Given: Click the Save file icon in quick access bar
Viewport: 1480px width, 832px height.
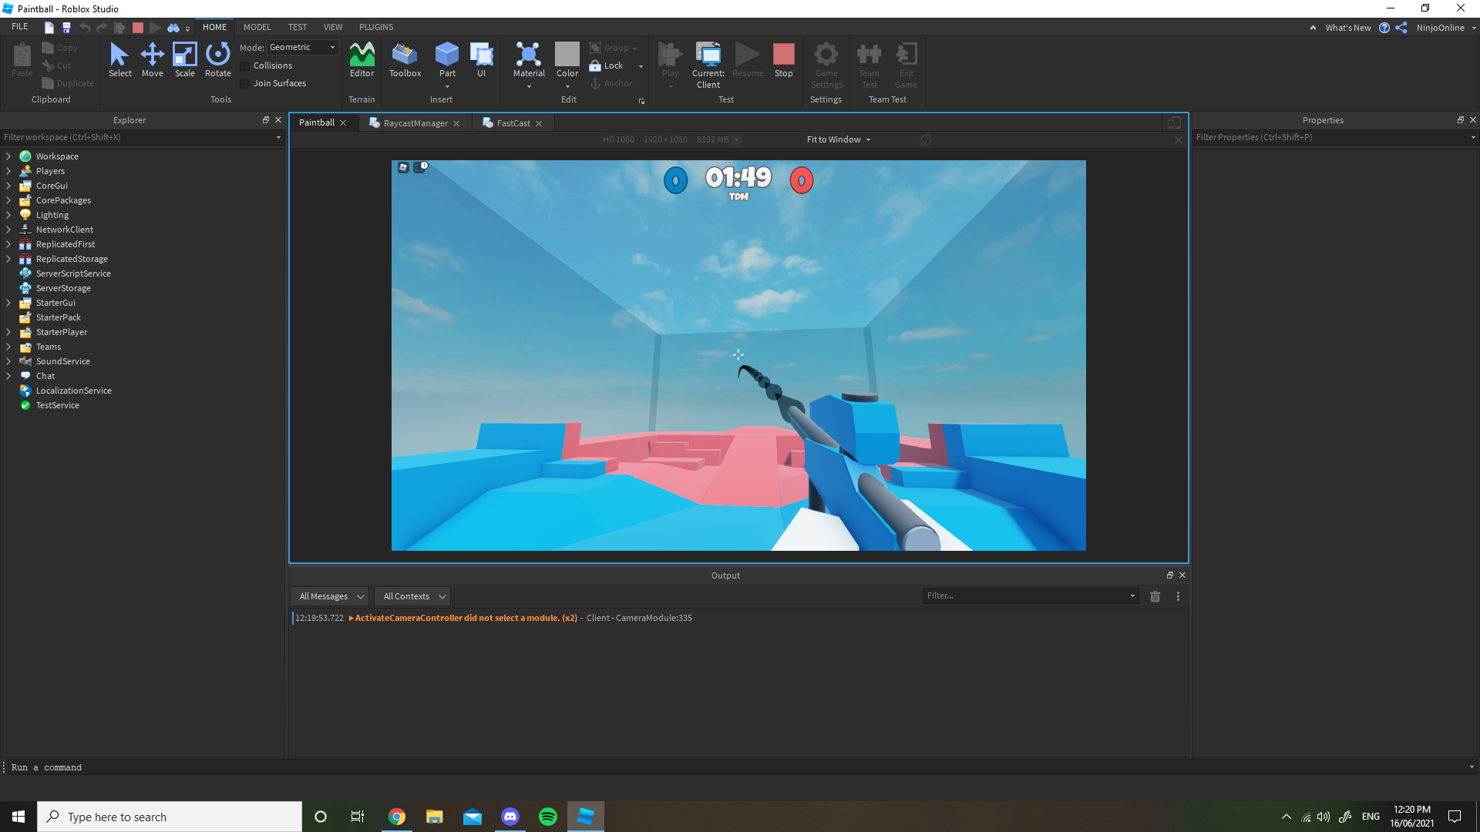Looking at the screenshot, I should [66, 28].
